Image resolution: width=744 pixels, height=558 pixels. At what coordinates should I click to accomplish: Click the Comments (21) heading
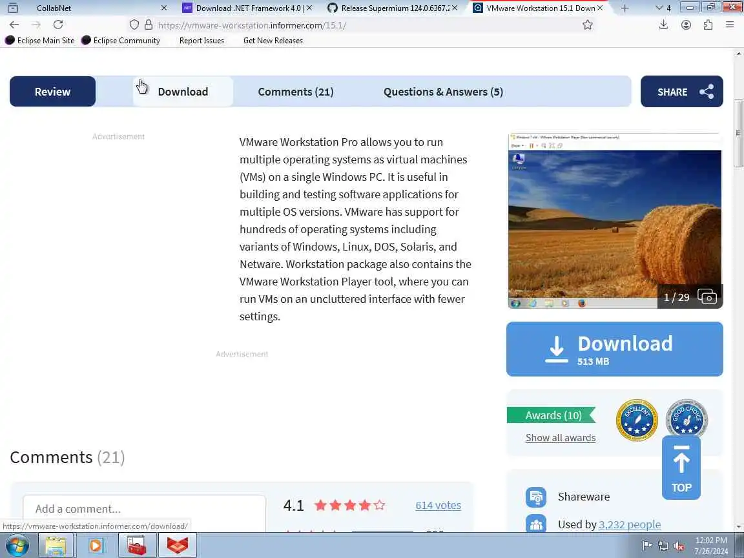(x=67, y=457)
